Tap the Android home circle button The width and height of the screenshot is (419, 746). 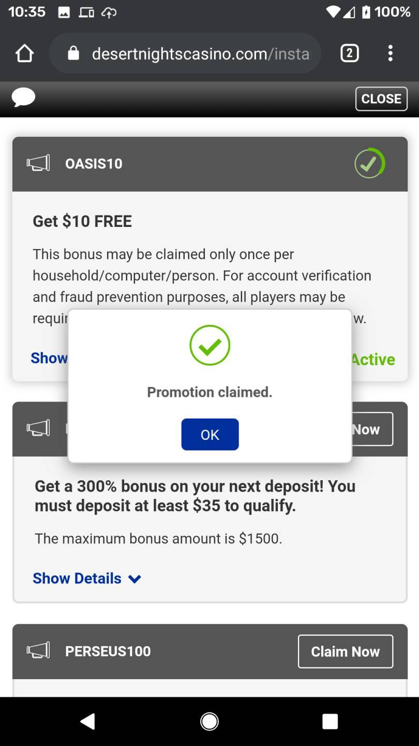pos(209,721)
